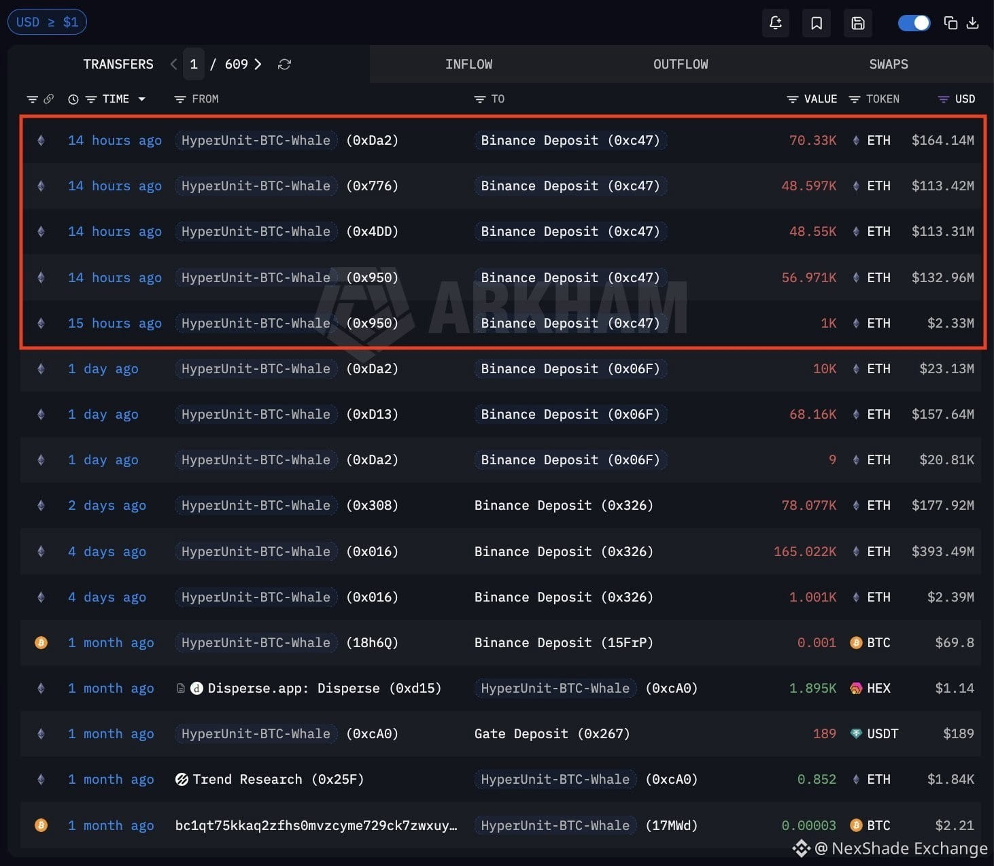This screenshot has width=994, height=866.
Task: Click the caret arrow right of TIME
Action: 141,99
